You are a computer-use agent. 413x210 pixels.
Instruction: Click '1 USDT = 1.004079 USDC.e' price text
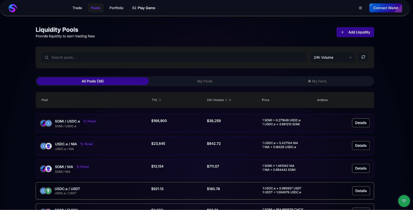tap(282, 192)
